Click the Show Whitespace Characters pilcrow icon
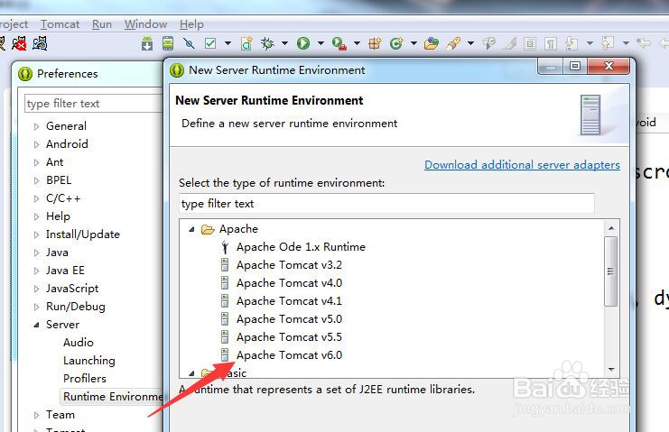 551,43
